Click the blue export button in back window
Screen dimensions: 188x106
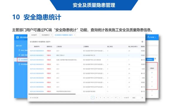click(x=150, y=59)
